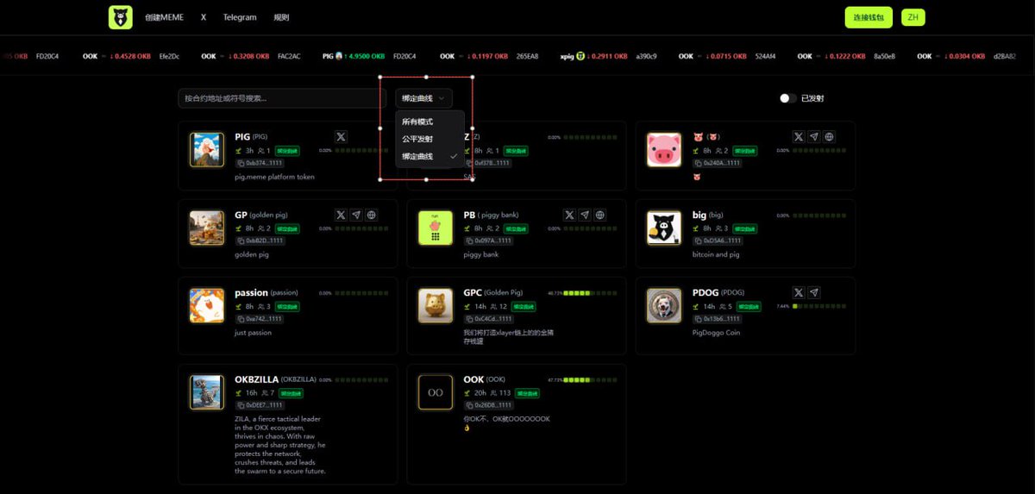Toggle the 已发射 switch

pyautogui.click(x=787, y=98)
